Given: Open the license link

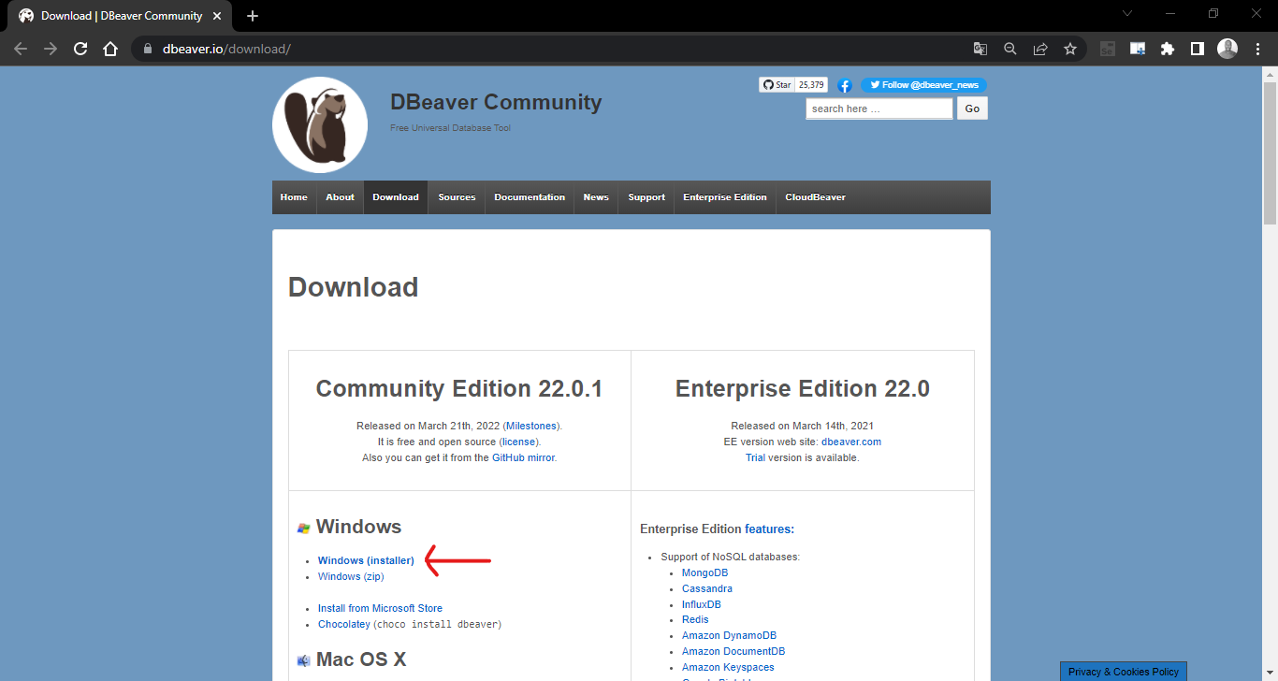Looking at the screenshot, I should click(x=519, y=442).
